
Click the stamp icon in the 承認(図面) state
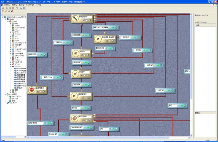coord(75,119)
